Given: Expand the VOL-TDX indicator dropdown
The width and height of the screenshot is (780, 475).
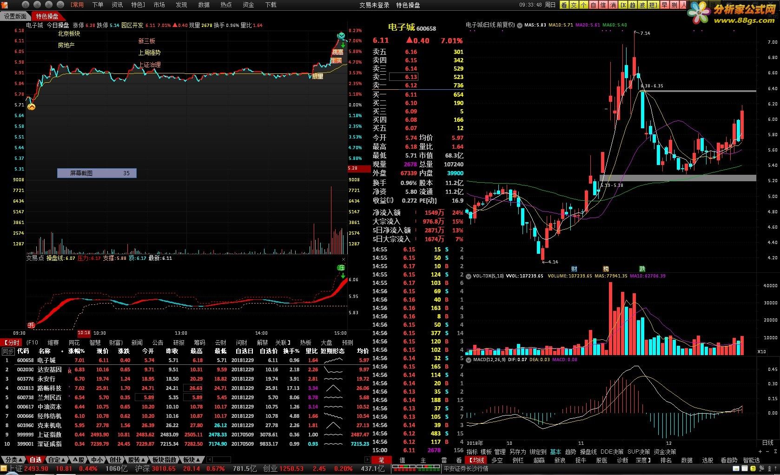Looking at the screenshot, I should (x=469, y=276).
